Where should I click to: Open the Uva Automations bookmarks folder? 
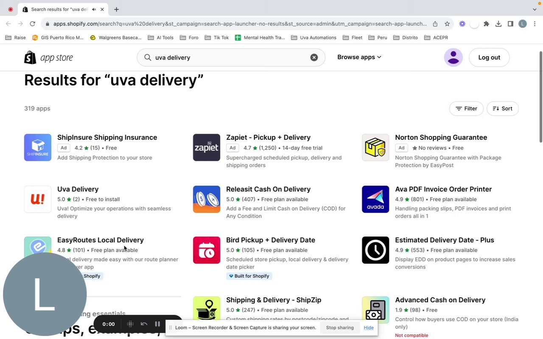[313, 37]
